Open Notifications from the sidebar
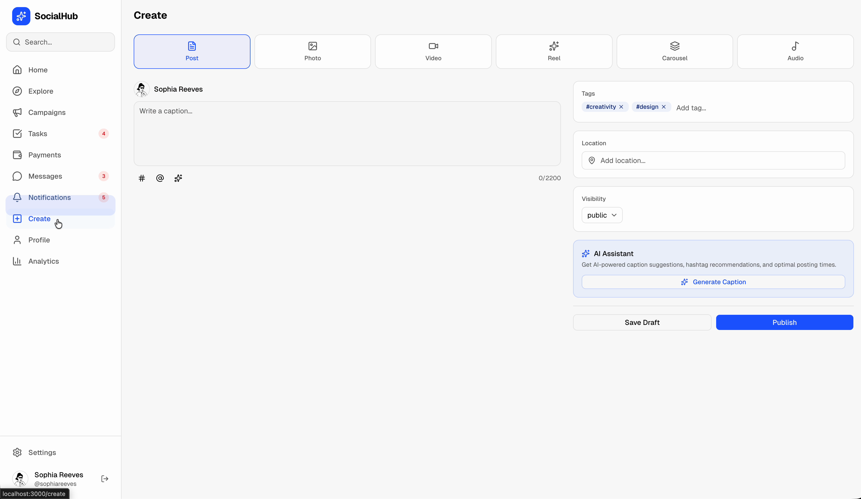The height and width of the screenshot is (499, 861). pos(49,197)
